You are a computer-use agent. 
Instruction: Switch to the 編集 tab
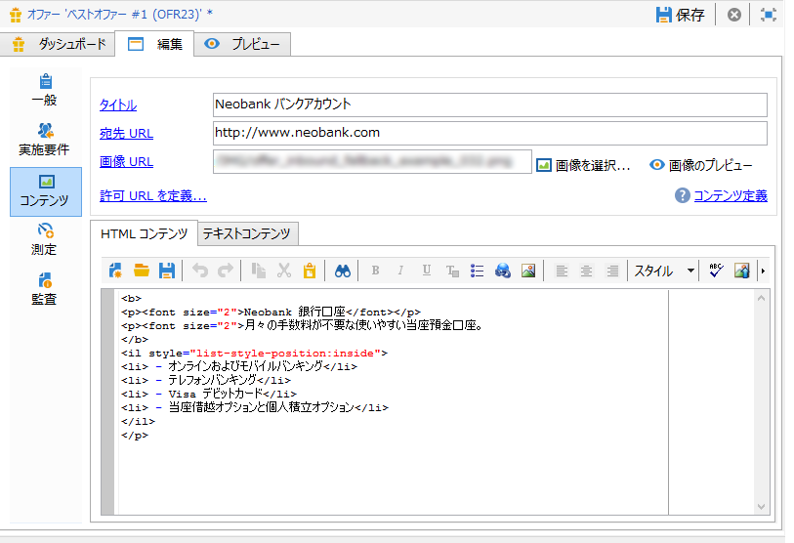tap(154, 44)
